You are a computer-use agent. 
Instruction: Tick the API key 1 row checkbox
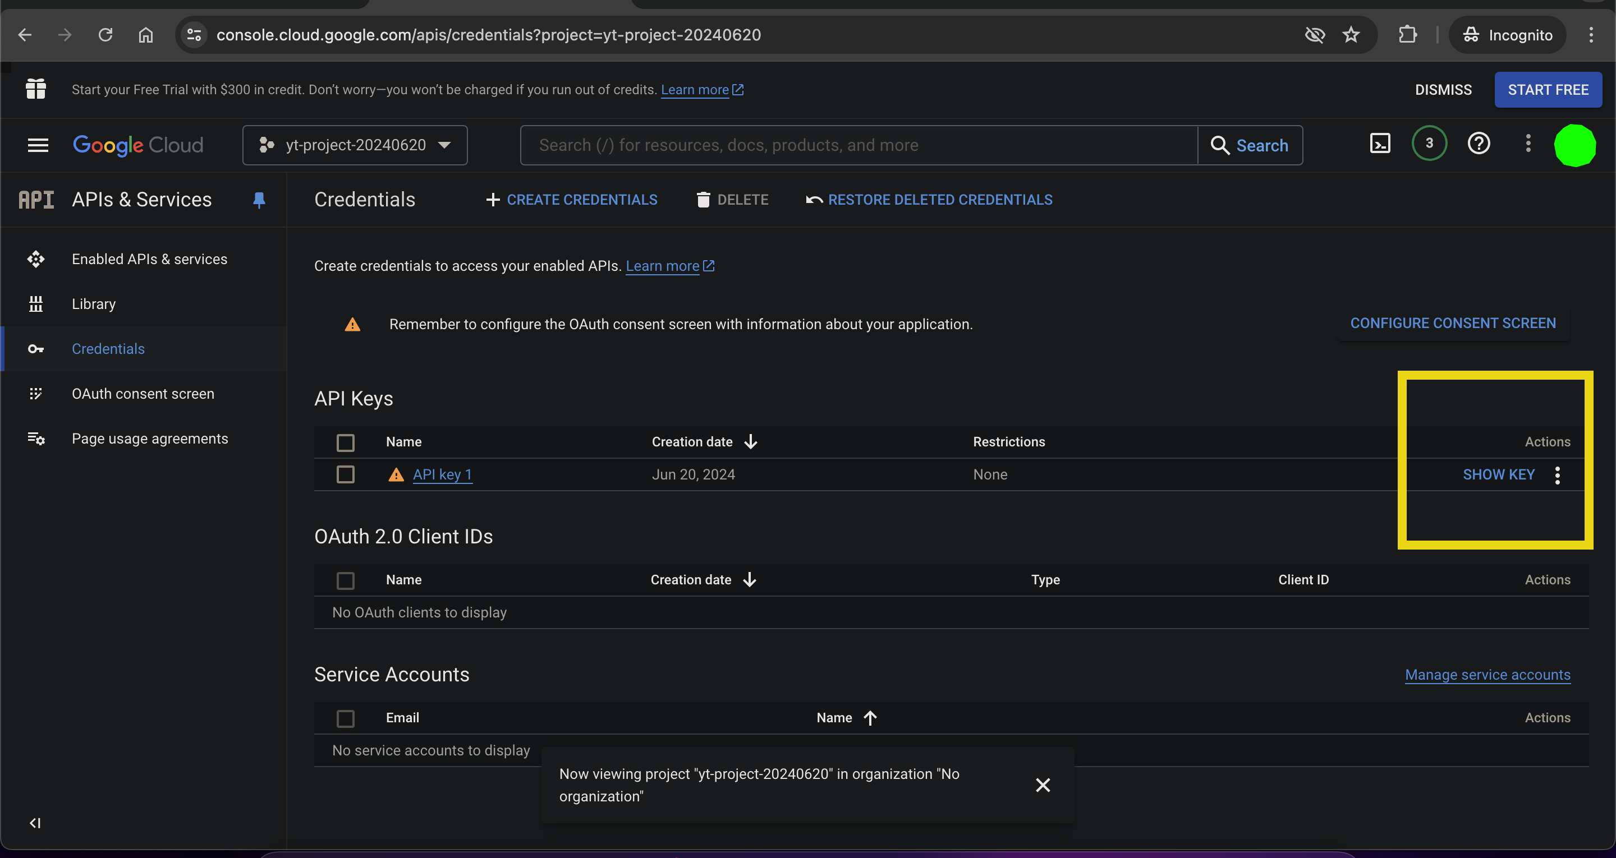(x=346, y=475)
